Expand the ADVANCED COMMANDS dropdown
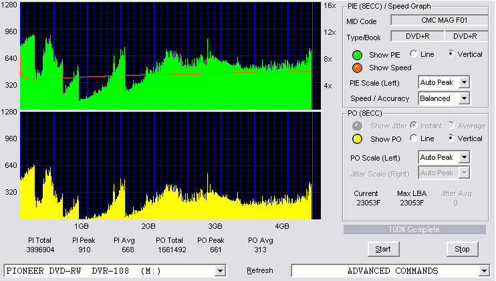Image resolution: width=496 pixels, height=281 pixels. point(484,271)
